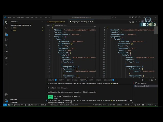Open the GitLens view in activity bar
The height and width of the screenshot is (122, 163).
[6, 51]
